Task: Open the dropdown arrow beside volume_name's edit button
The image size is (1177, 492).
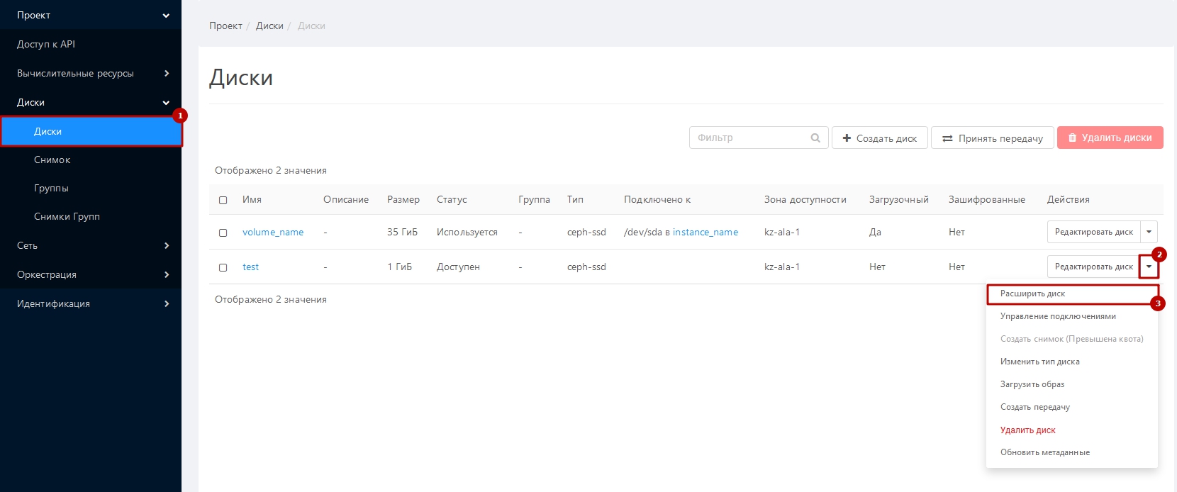Action: click(1149, 232)
